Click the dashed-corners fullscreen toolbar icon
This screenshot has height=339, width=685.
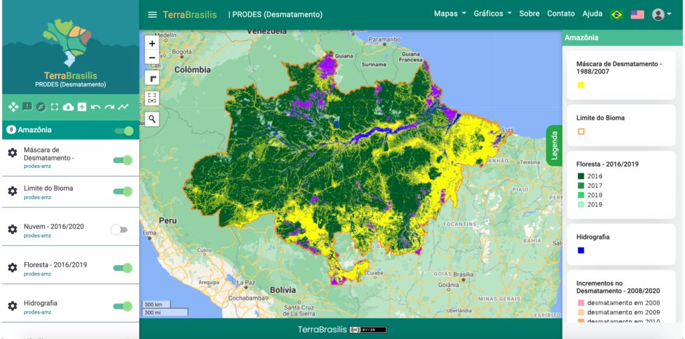click(x=54, y=106)
